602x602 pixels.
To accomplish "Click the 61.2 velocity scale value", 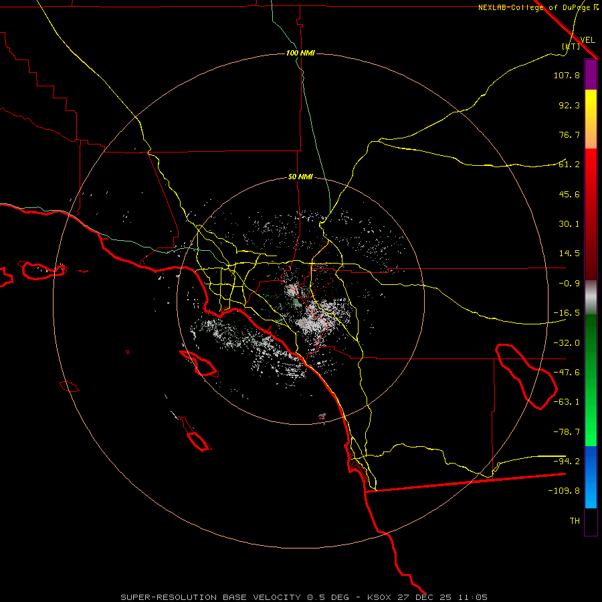I will [x=569, y=165].
